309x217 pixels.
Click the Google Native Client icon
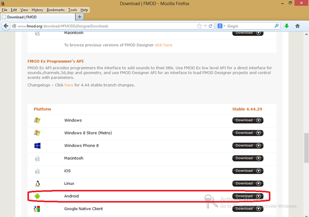pos(37,209)
